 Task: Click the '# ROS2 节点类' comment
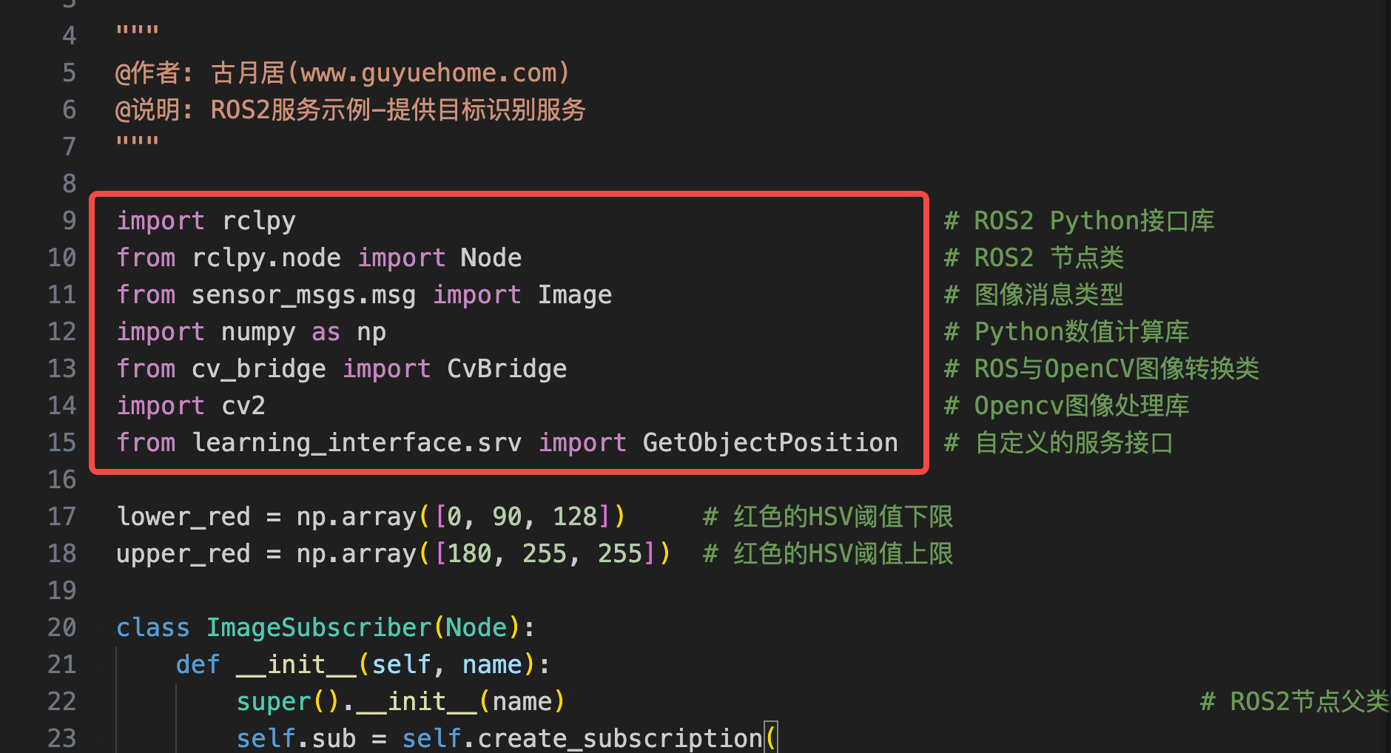(1034, 258)
